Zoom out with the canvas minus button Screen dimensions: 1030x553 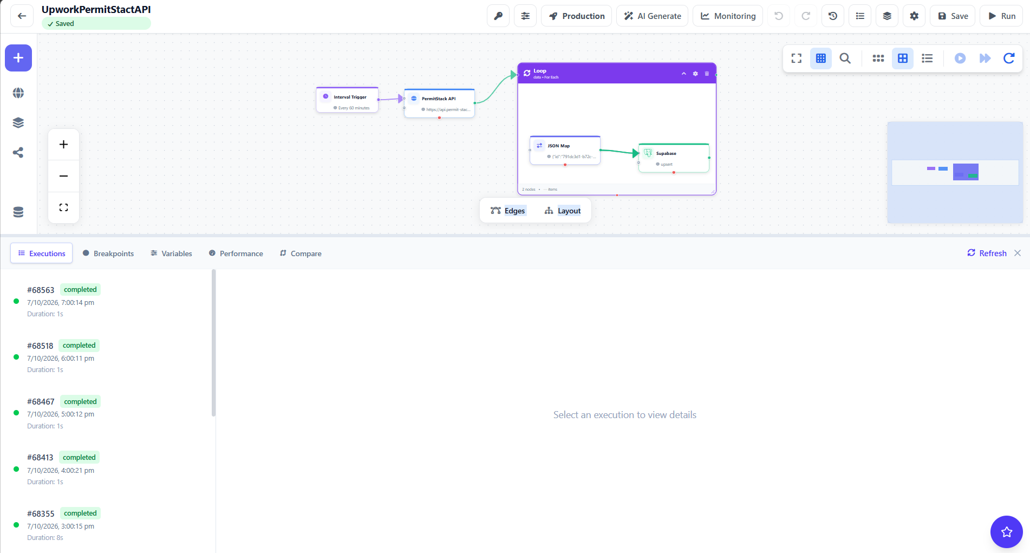[x=63, y=176]
